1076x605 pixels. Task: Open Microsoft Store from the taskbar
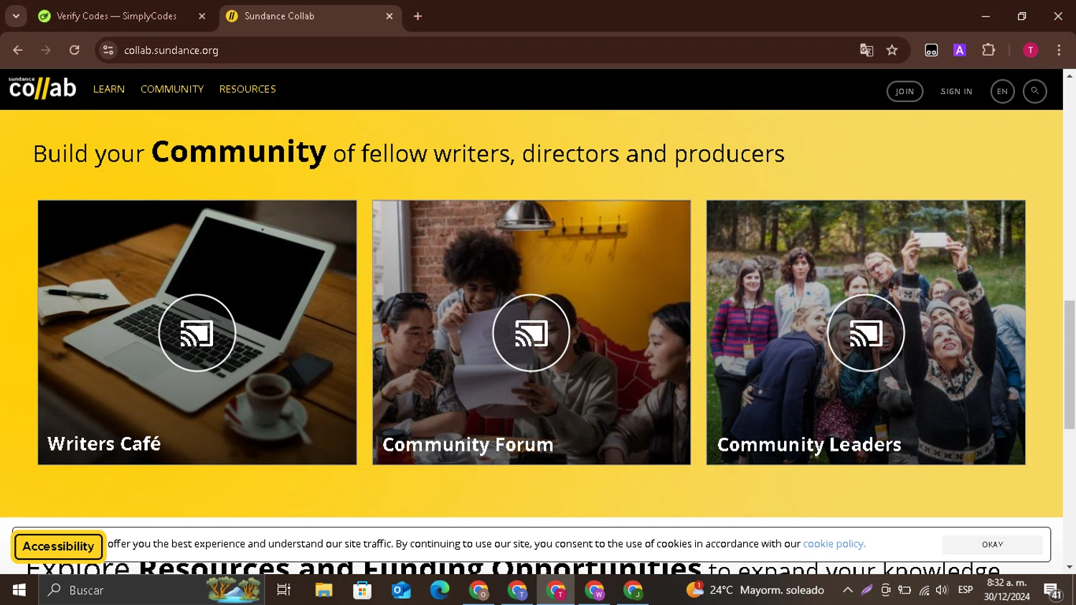362,590
